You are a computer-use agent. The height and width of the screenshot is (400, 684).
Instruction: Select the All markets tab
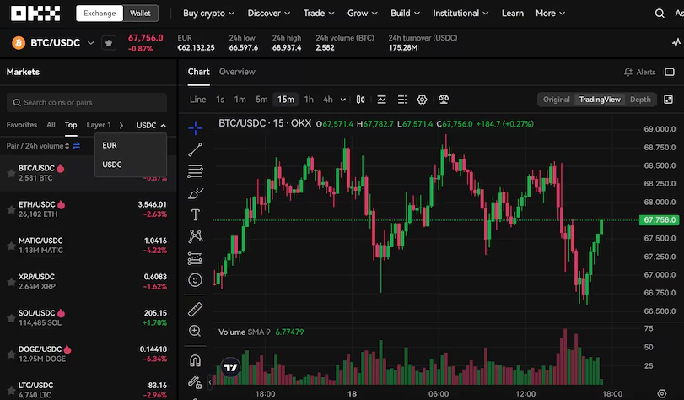point(51,125)
